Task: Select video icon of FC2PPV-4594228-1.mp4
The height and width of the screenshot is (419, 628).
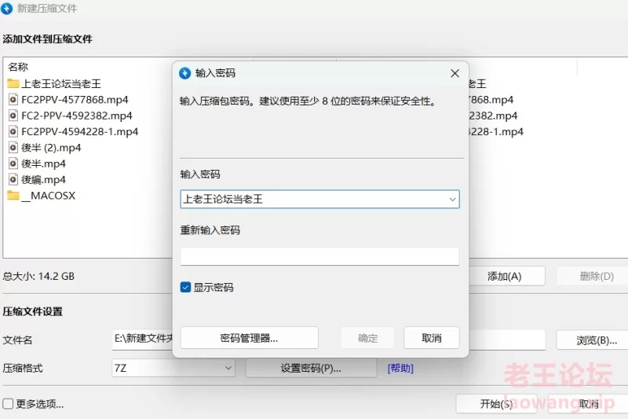Action: point(13,131)
